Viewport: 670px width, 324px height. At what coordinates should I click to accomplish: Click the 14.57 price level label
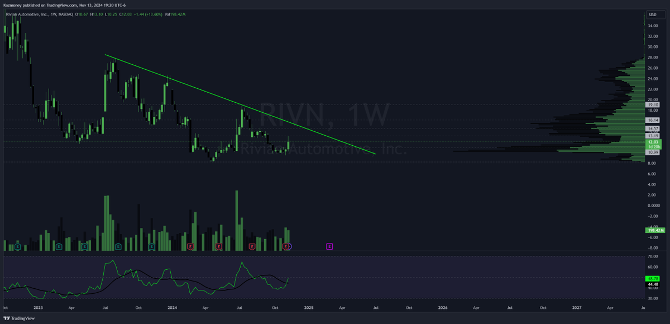[x=653, y=128]
